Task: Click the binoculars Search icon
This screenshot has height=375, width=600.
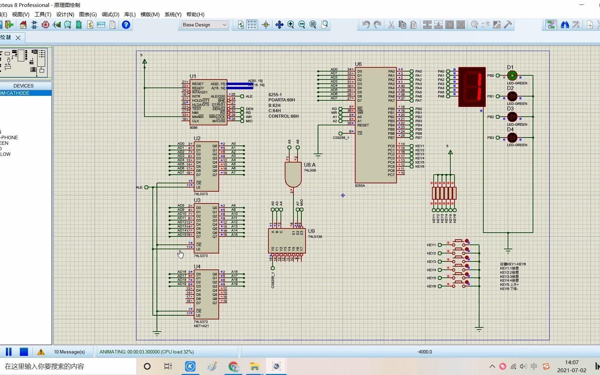Action: click(x=565, y=25)
